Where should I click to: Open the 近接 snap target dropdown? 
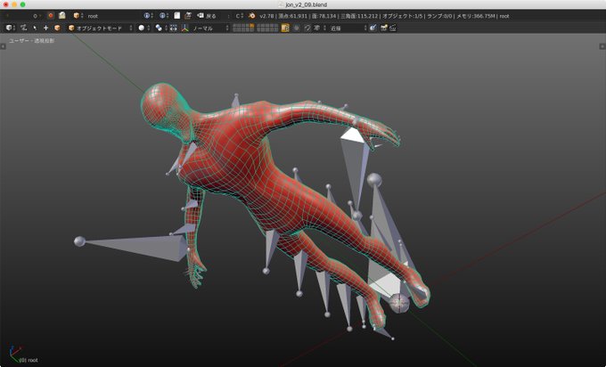[347, 28]
